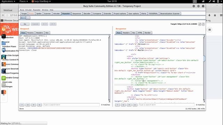Click response search help question button

point(117,105)
